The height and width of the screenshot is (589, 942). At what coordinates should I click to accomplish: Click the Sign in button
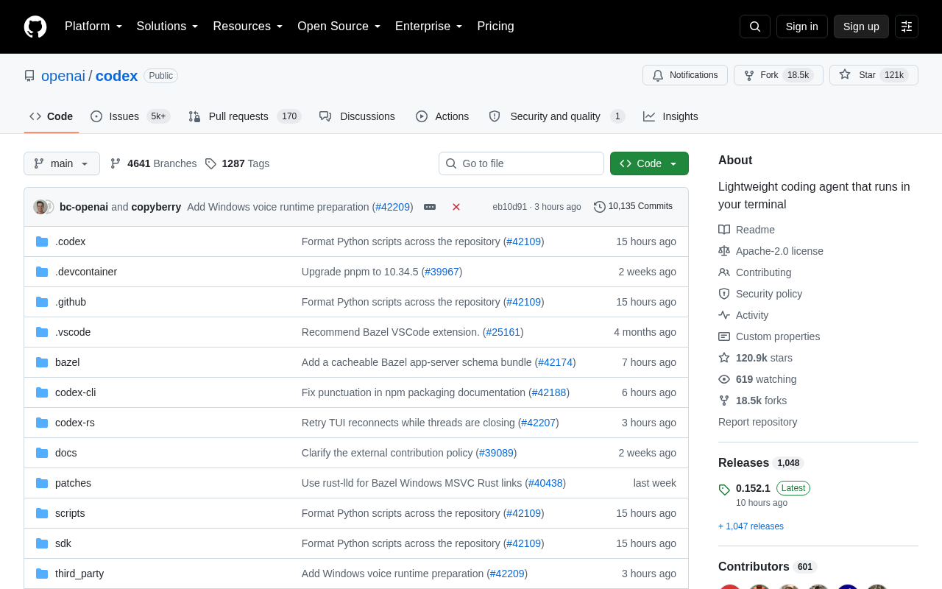pos(802,27)
